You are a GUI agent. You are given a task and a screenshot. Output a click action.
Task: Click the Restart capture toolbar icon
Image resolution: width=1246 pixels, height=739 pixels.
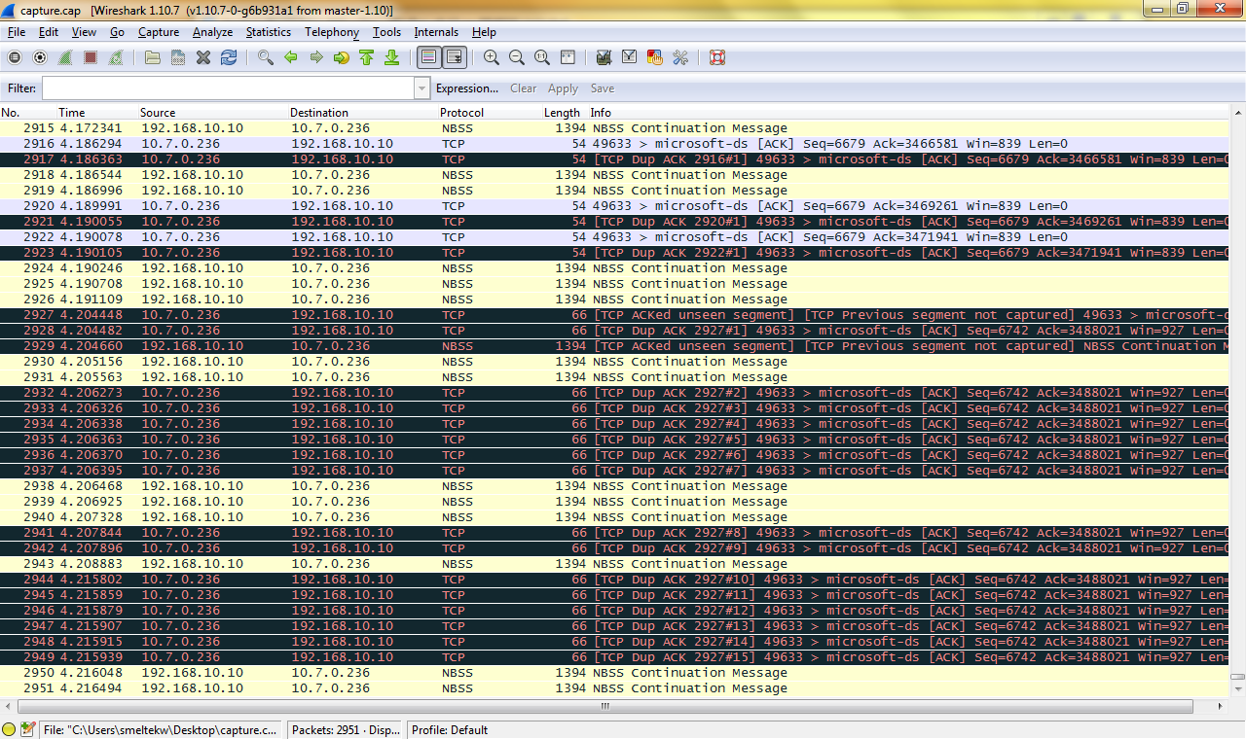tap(115, 56)
